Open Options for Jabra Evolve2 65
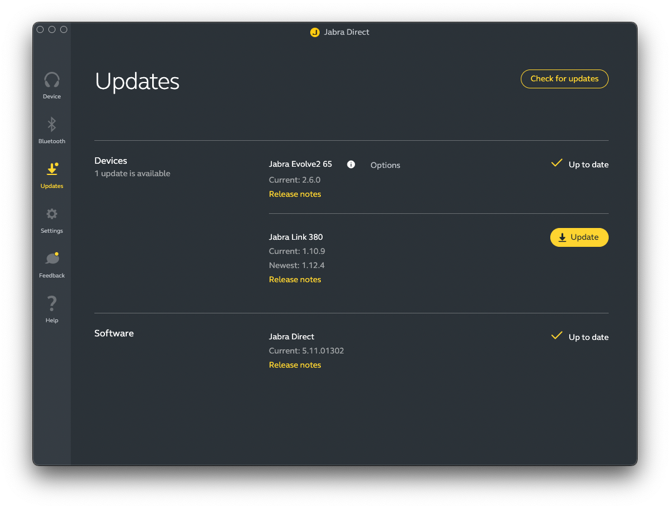 tap(385, 165)
